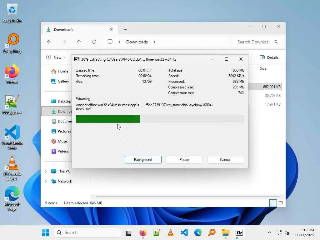Expand the chevron after Downloads in breadcrumb
The width and height of the screenshot is (320, 240).
click(x=154, y=42)
